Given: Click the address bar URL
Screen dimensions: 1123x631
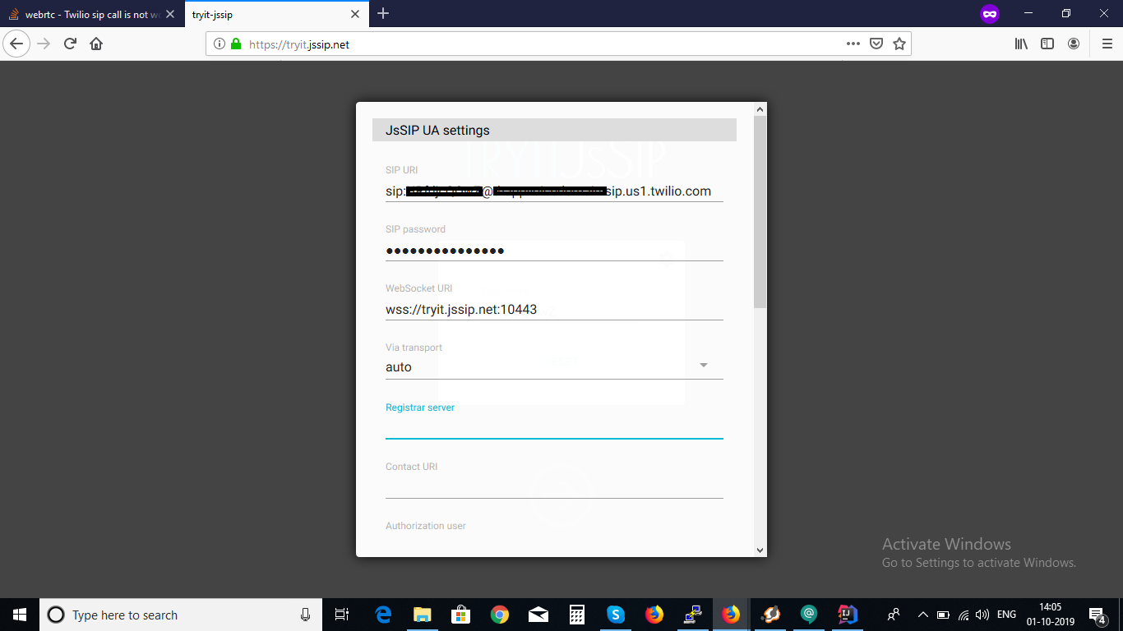Looking at the screenshot, I should pyautogui.click(x=299, y=45).
